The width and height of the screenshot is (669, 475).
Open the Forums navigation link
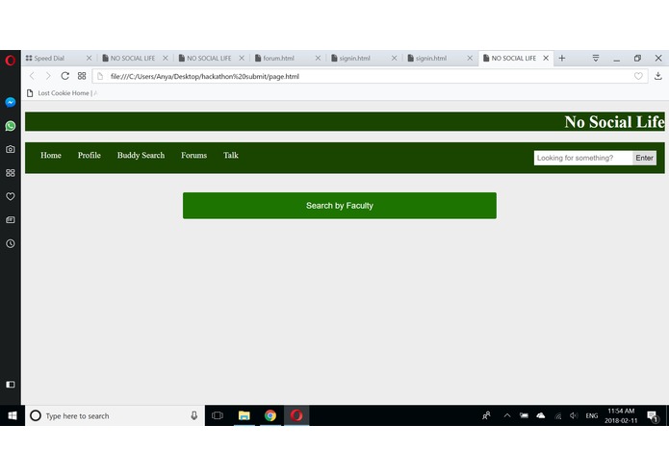coord(193,155)
